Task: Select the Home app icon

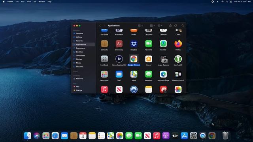Action: (149, 59)
